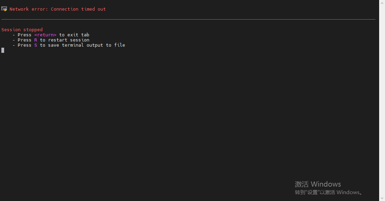
Task: Click the "激活 Windows" watermark title
Action: [x=318, y=184]
